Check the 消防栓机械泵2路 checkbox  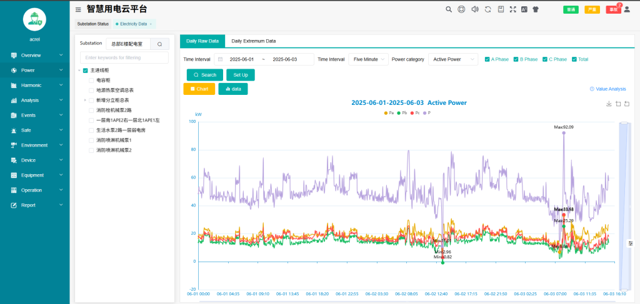click(x=91, y=110)
